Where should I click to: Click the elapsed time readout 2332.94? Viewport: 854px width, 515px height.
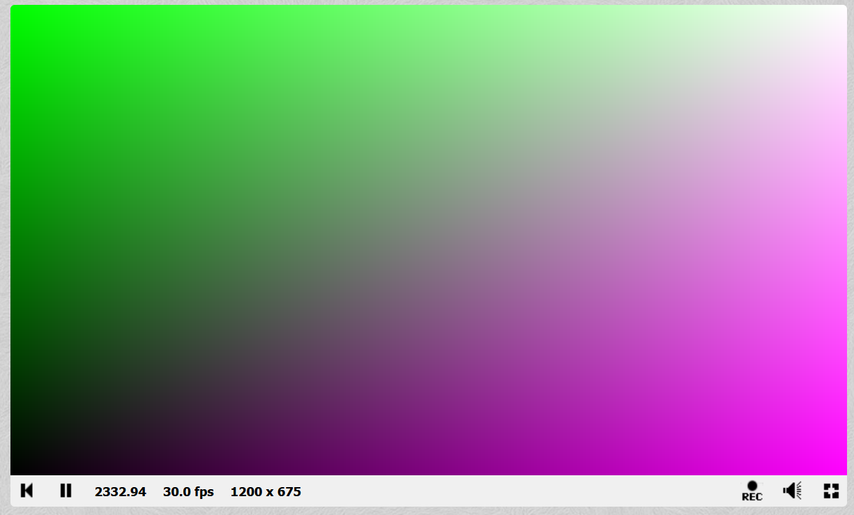click(x=120, y=492)
